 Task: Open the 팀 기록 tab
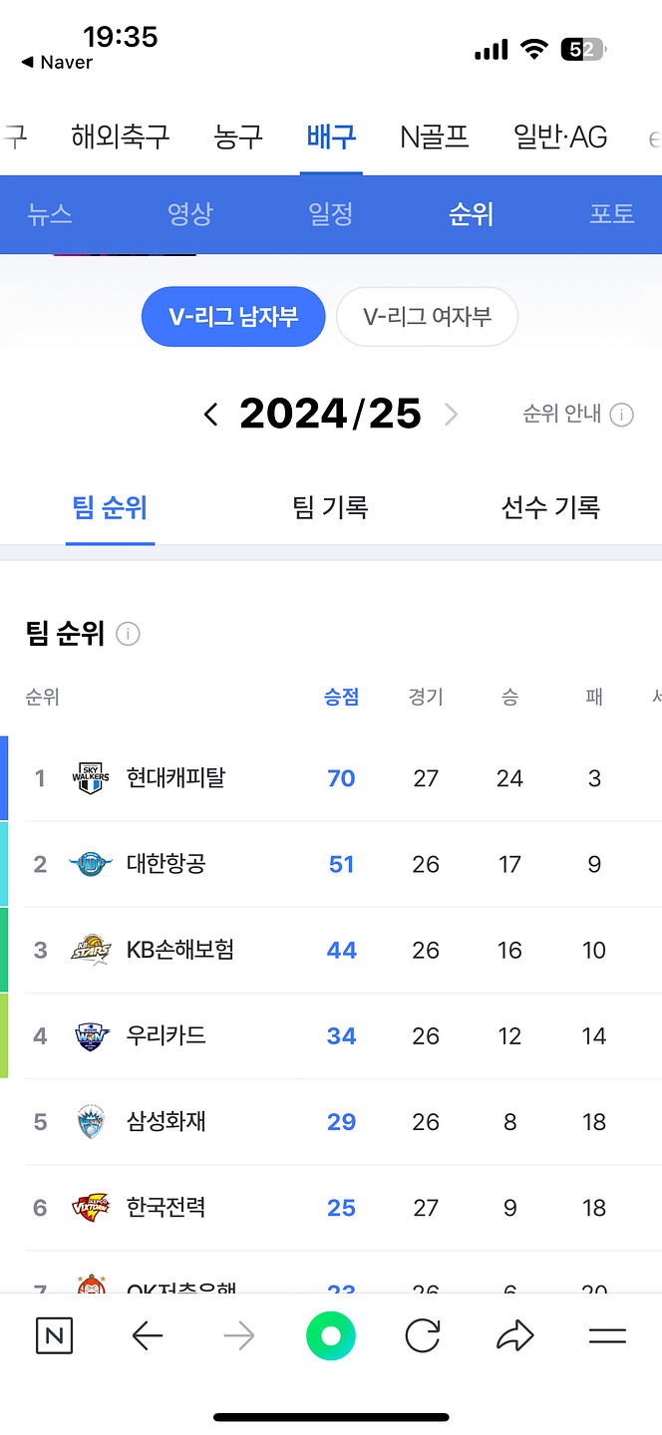(x=331, y=508)
